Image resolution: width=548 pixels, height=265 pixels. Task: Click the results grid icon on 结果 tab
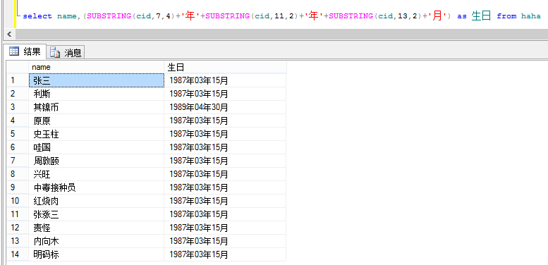14,51
